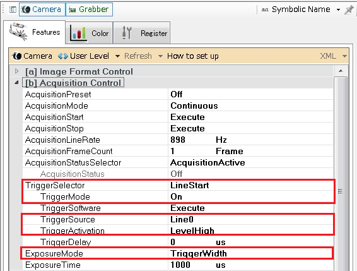Open the Symbolic Name dropdown

tap(338, 9)
